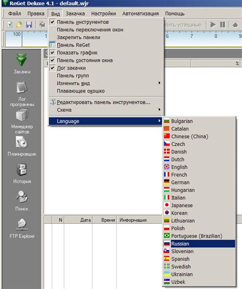Image resolution: width=242 pixels, height=289 pixels.
Task: Sort log by Дата column header
Action: [78, 220]
